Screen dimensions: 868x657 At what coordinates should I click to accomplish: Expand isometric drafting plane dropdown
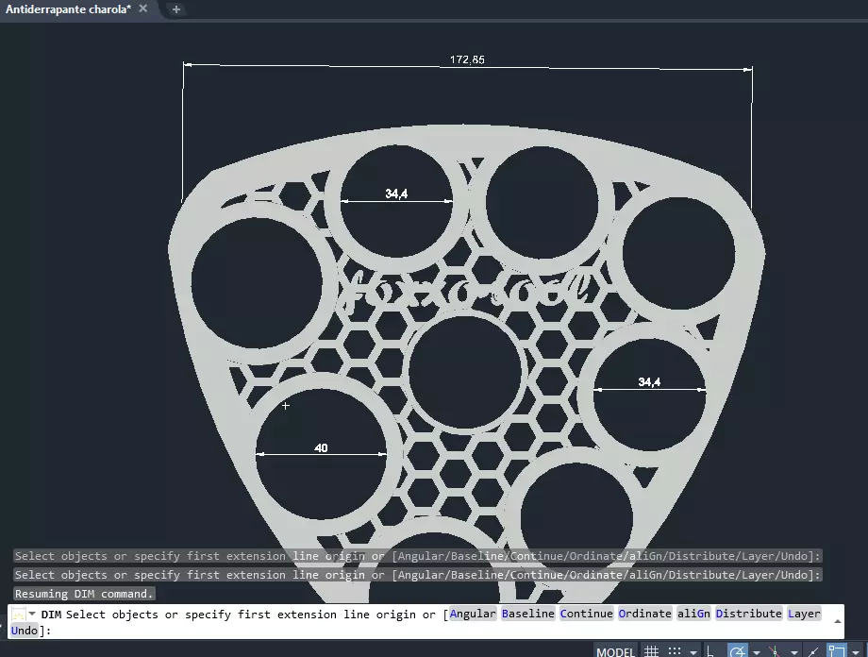pos(793,652)
